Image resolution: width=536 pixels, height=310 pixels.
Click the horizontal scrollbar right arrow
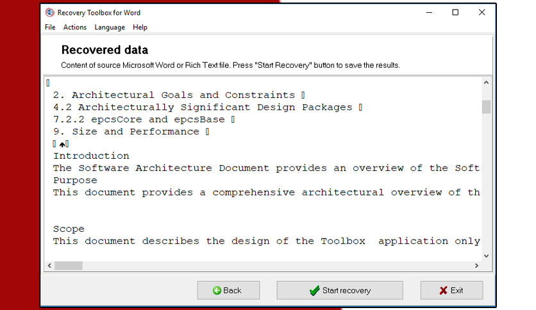(x=476, y=266)
